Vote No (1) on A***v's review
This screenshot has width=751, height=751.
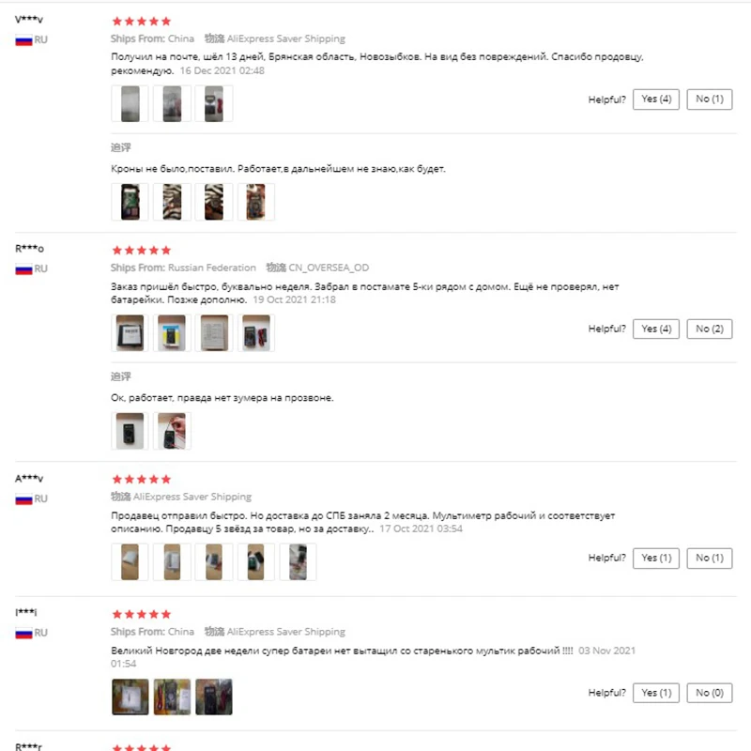(x=709, y=558)
